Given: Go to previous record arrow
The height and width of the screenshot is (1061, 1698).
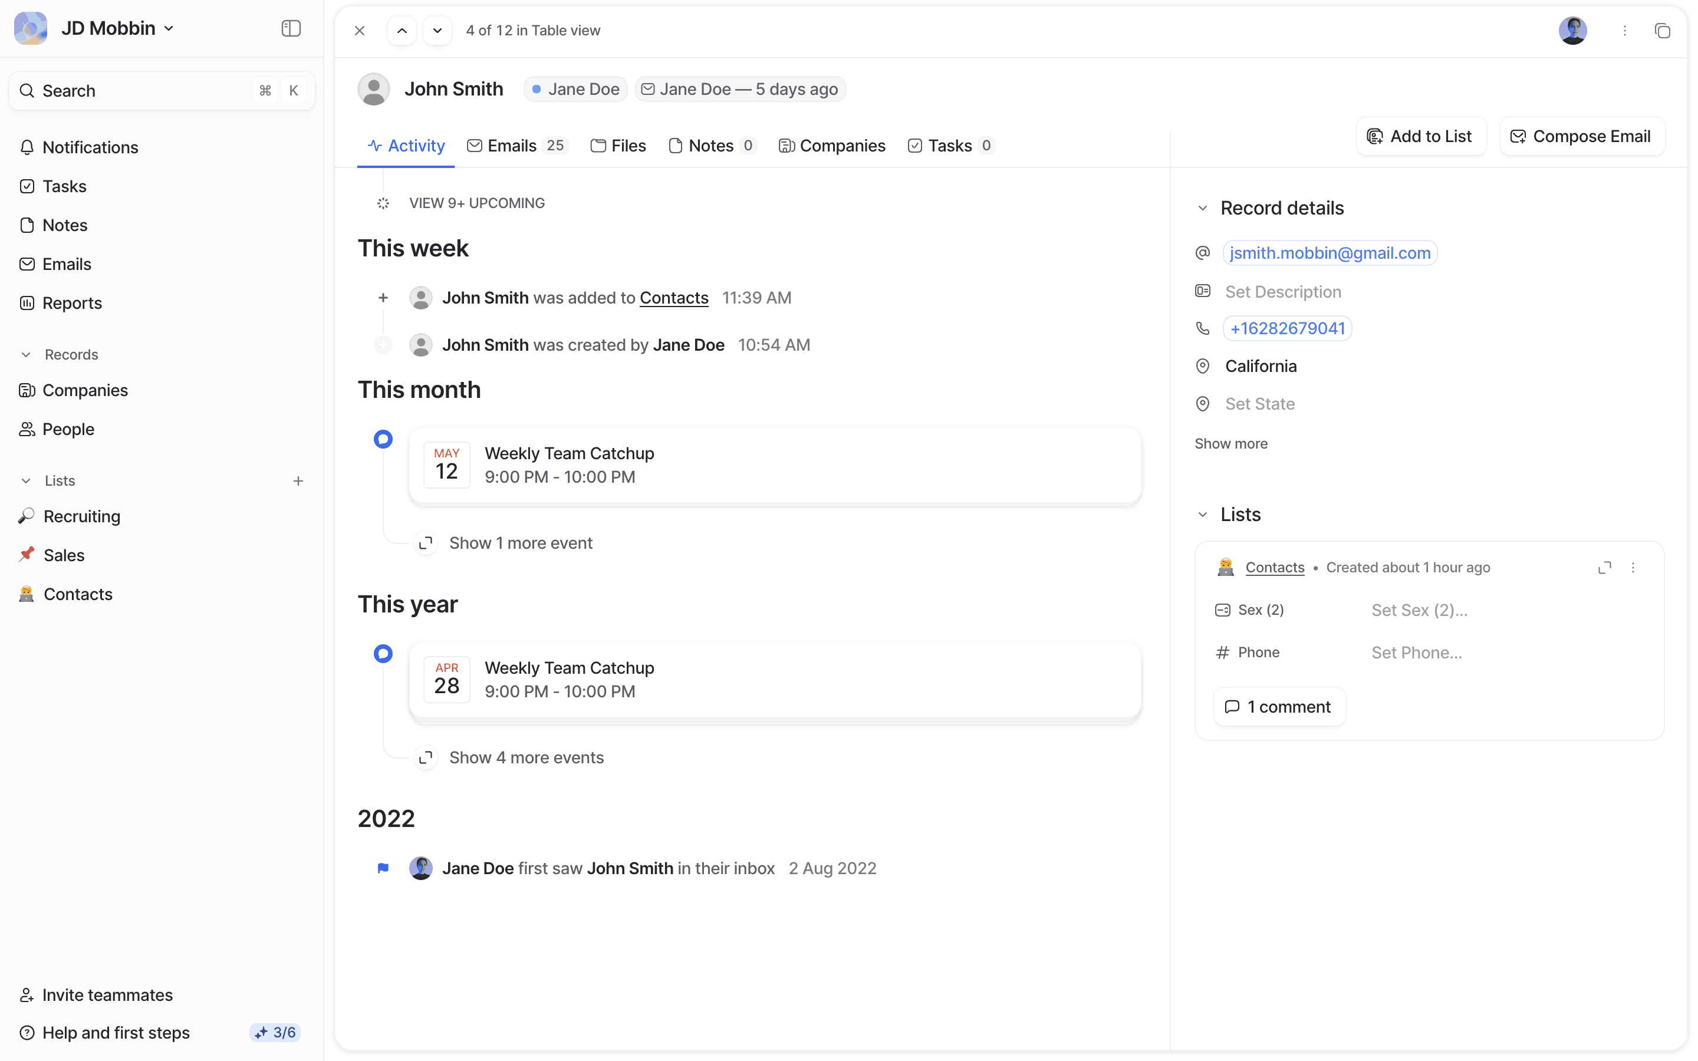Looking at the screenshot, I should (402, 30).
